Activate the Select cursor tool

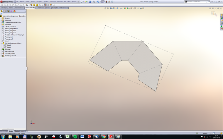102,2
